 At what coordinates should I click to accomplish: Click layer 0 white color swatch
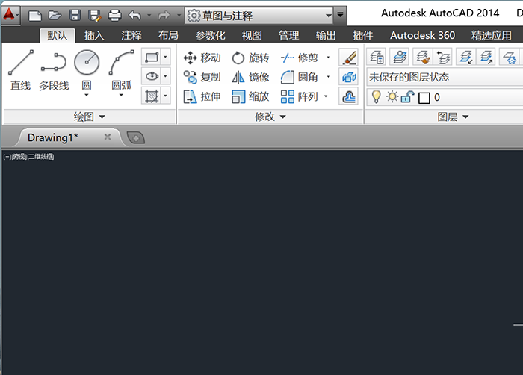coord(424,98)
